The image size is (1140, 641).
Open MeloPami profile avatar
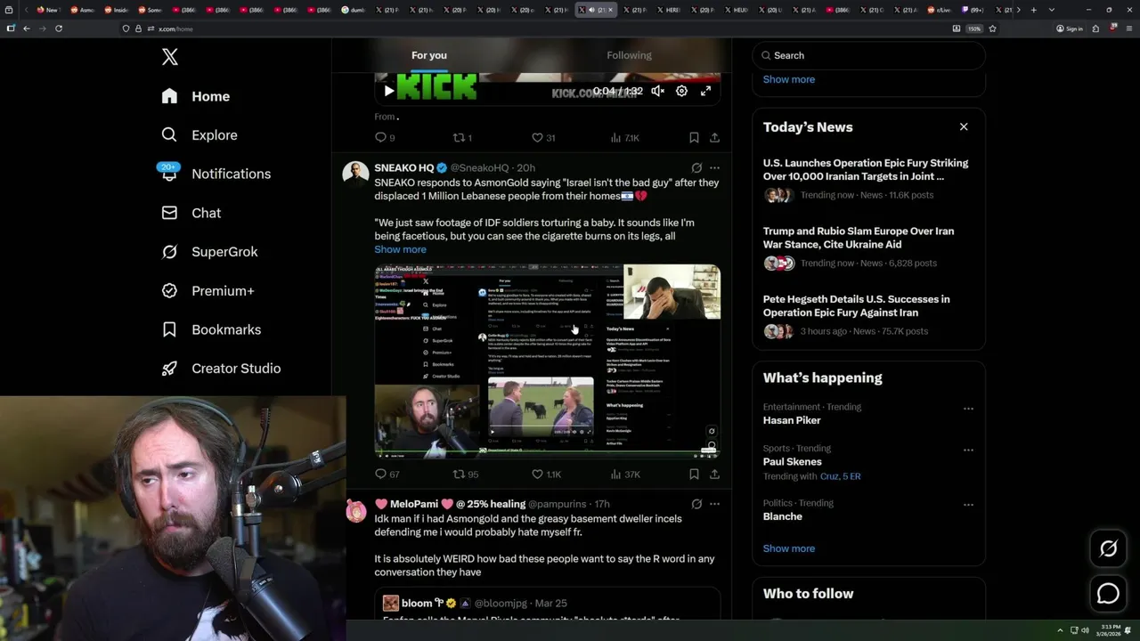[355, 511]
